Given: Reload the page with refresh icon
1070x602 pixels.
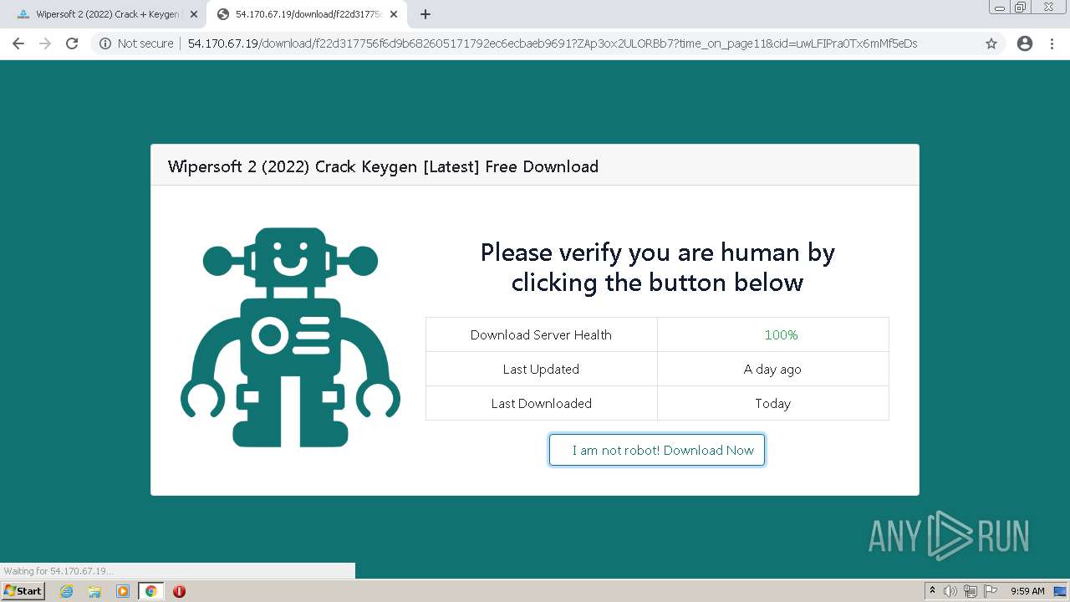Looking at the screenshot, I should click(72, 43).
